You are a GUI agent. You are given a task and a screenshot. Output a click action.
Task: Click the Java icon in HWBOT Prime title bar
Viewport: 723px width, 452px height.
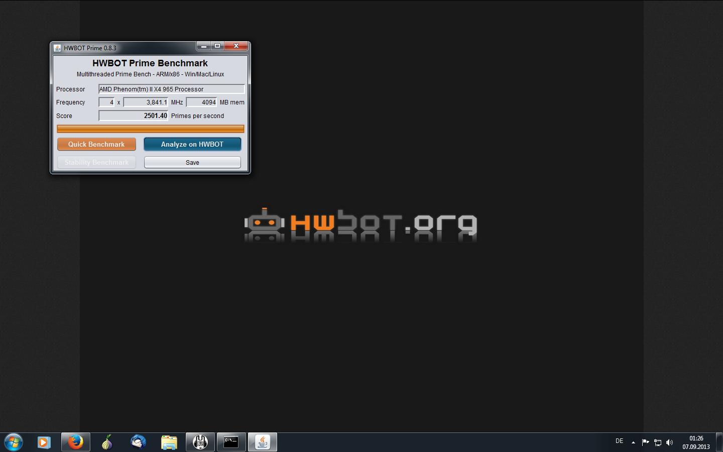coord(57,48)
